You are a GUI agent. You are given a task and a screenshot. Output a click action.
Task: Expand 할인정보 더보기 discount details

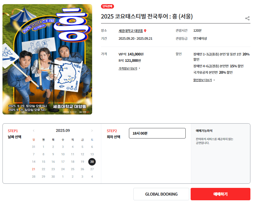203,80
